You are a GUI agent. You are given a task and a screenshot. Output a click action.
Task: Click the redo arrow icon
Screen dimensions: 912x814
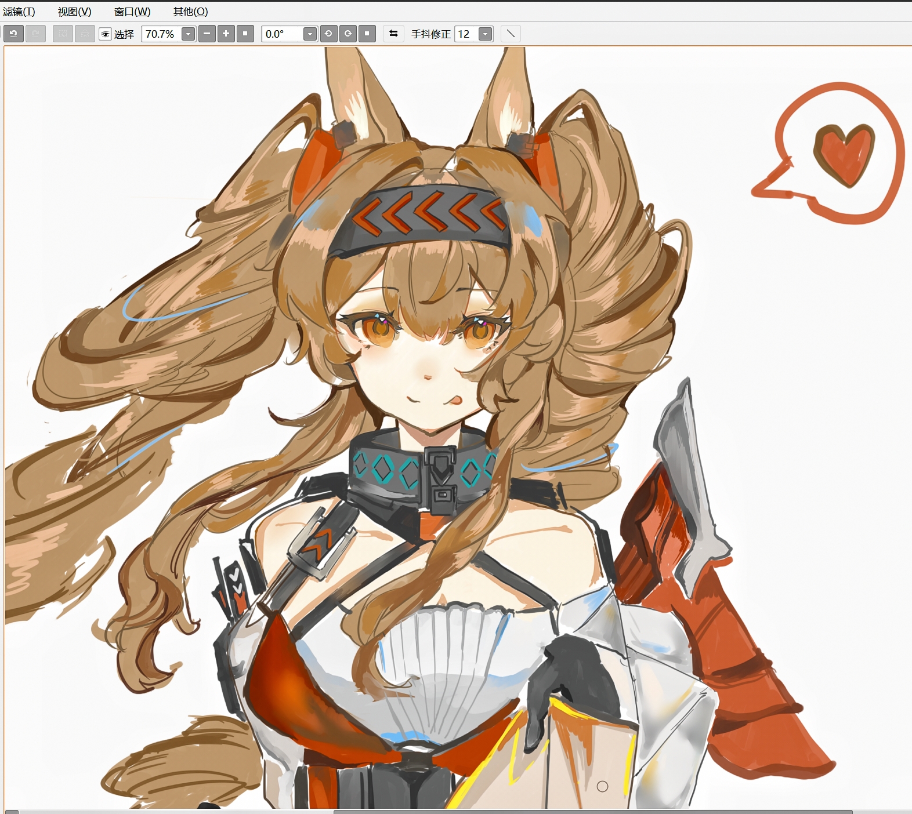[x=35, y=34]
